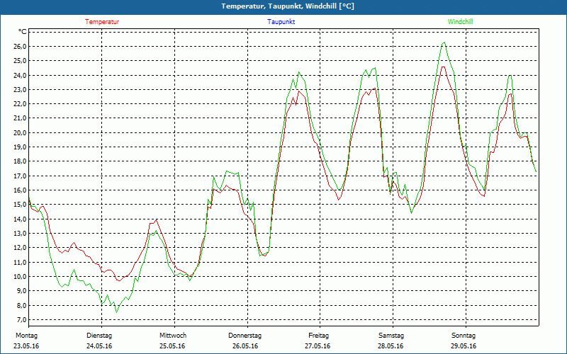
Task: Click the 18,0 y-axis value
Action: point(21,161)
